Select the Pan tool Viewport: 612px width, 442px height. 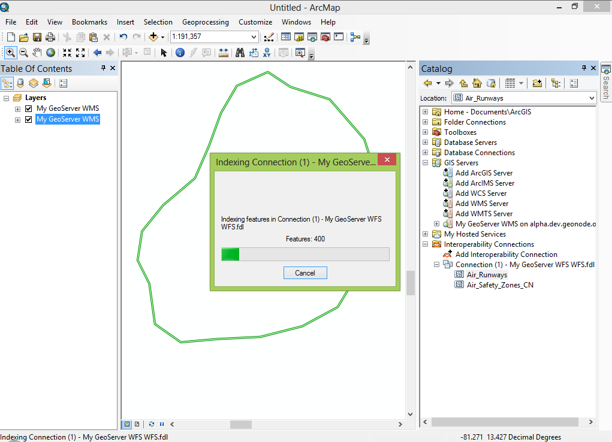(37, 53)
